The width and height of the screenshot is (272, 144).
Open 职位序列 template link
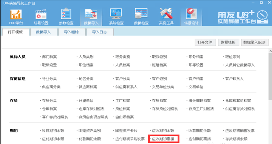point(232,57)
